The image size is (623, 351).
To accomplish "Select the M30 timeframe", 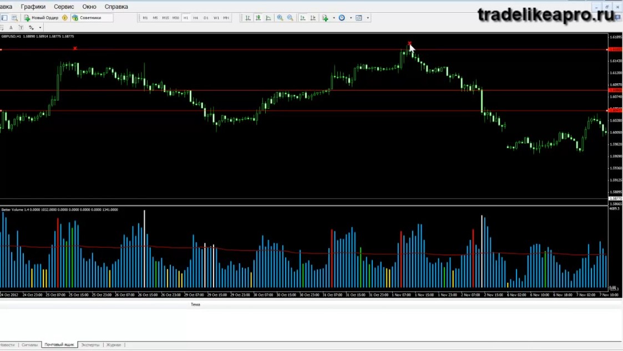I will [176, 18].
